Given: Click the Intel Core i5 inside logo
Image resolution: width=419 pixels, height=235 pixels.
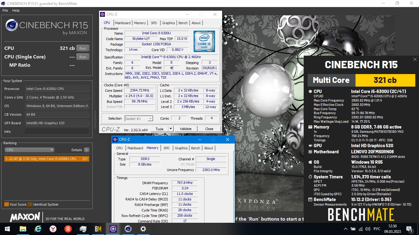Looking at the screenshot, I should tap(204, 41).
